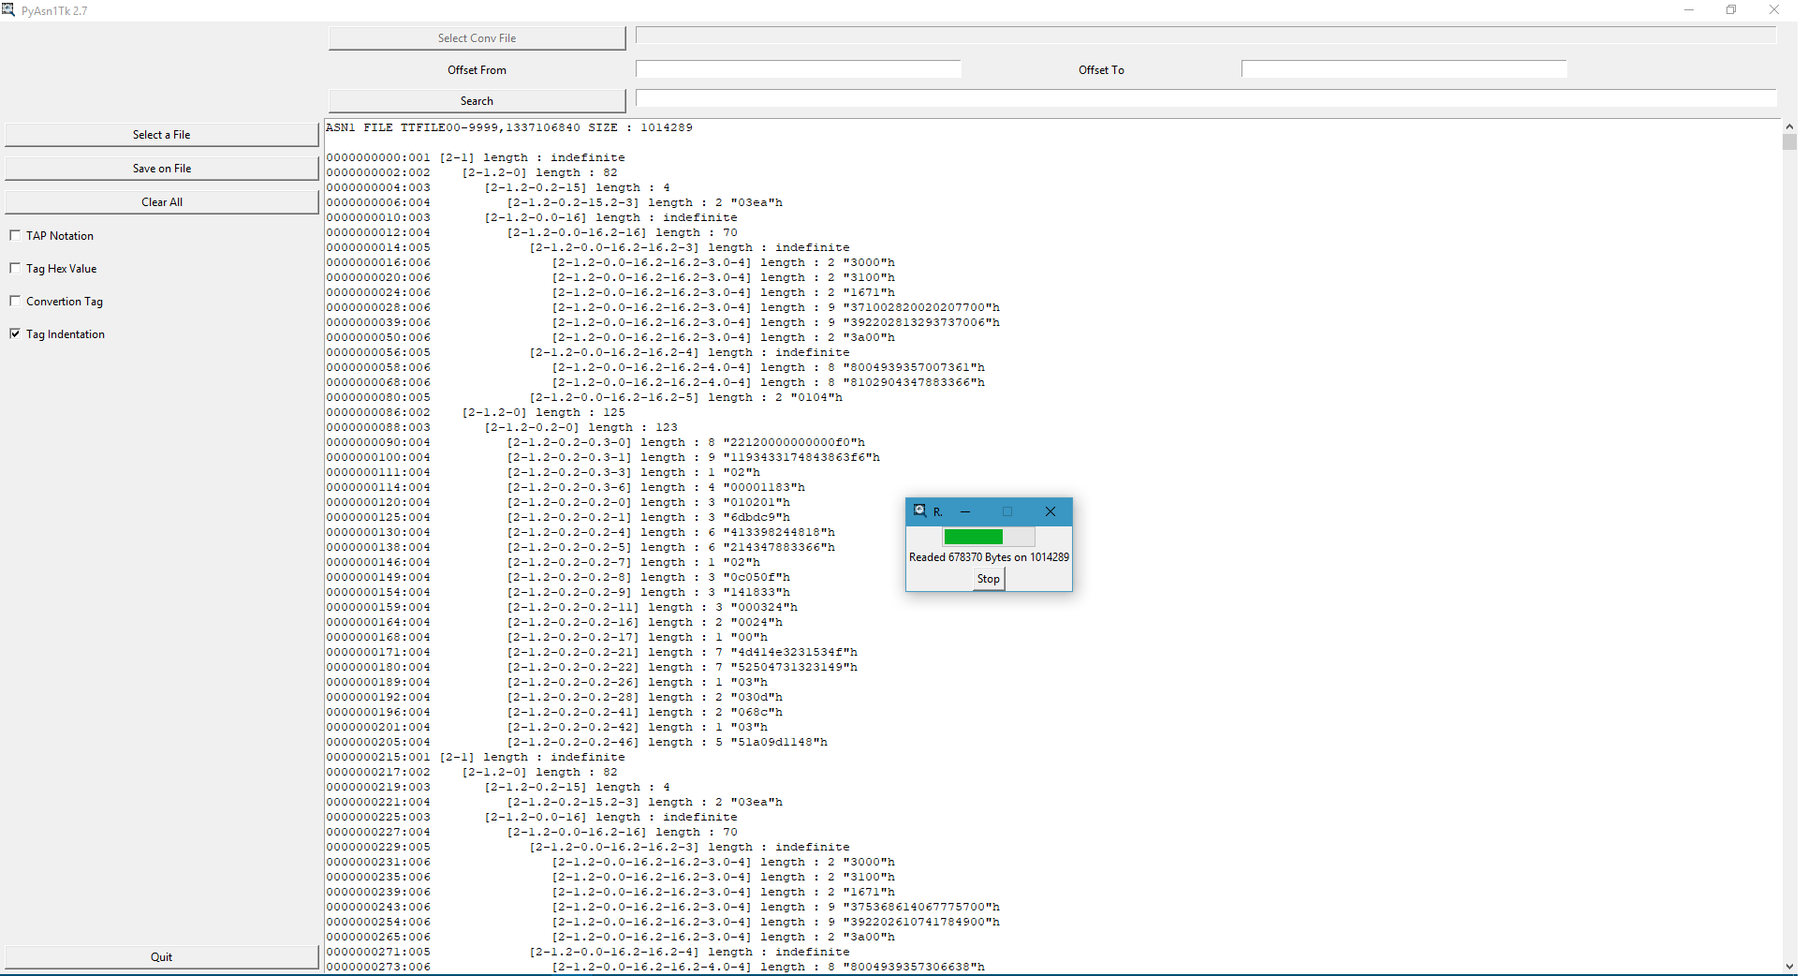This screenshot has width=1807, height=976.
Task: Minimize the PyAsn1Tk main window
Action: [x=1689, y=10]
